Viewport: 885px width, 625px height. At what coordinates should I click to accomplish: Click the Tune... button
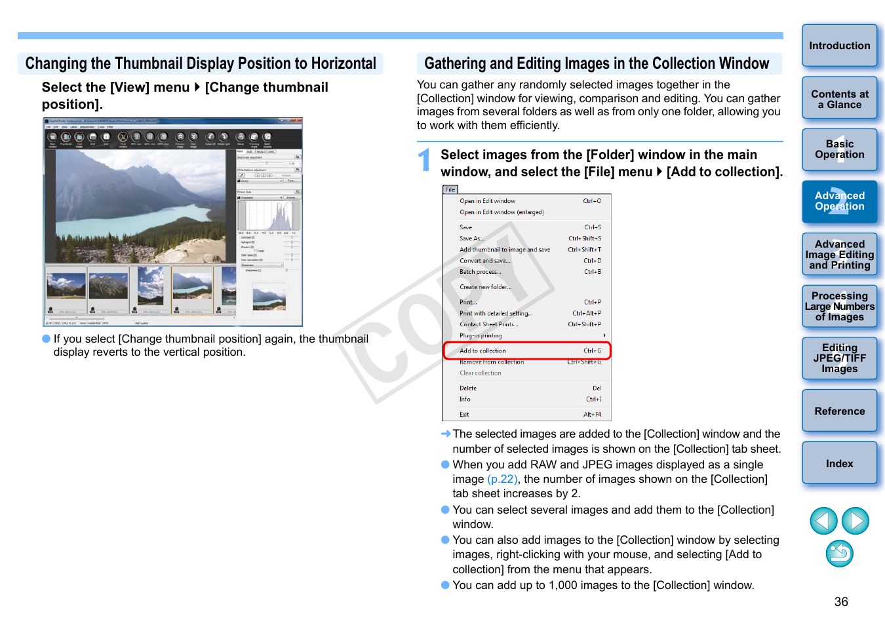[292, 181]
